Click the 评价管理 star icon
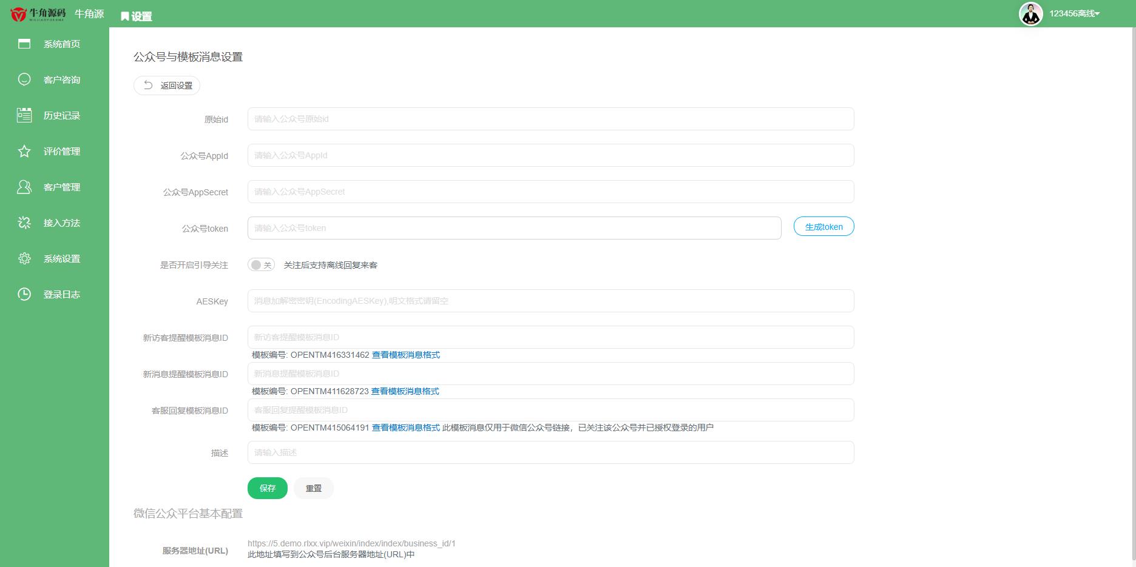1136x567 pixels. pos(24,151)
